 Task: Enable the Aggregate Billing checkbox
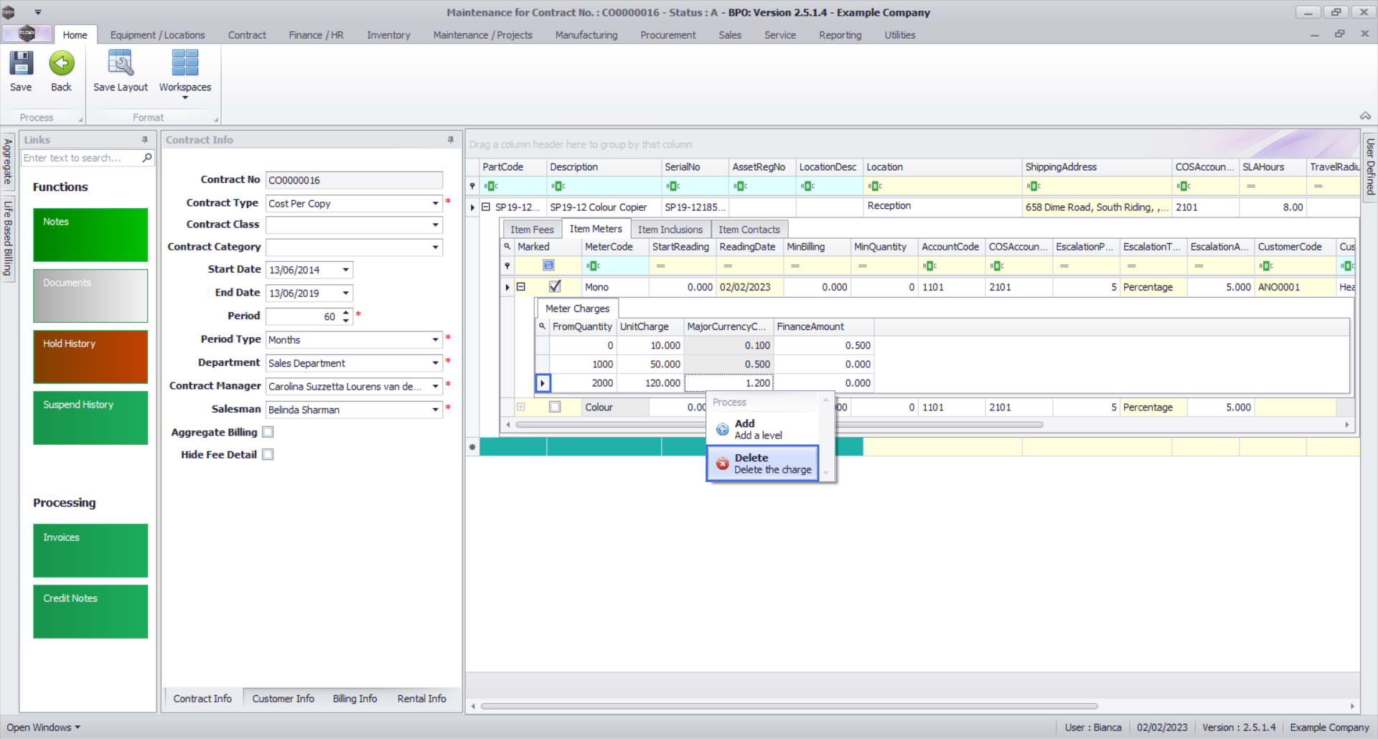pyautogui.click(x=268, y=432)
